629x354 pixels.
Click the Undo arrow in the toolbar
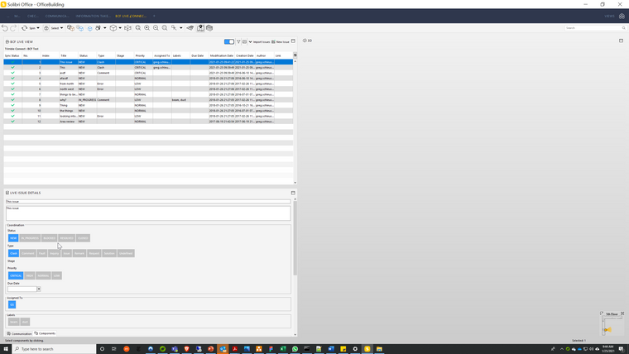pos(5,28)
